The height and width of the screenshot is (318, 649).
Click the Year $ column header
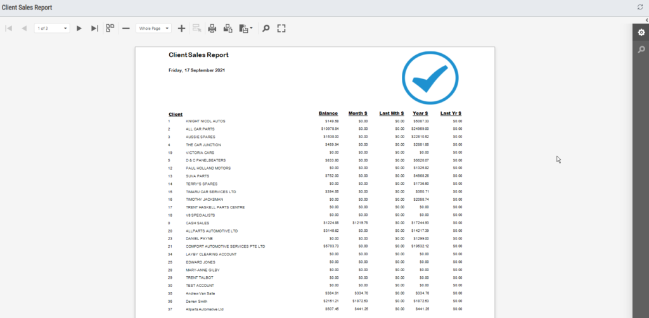[x=420, y=113]
